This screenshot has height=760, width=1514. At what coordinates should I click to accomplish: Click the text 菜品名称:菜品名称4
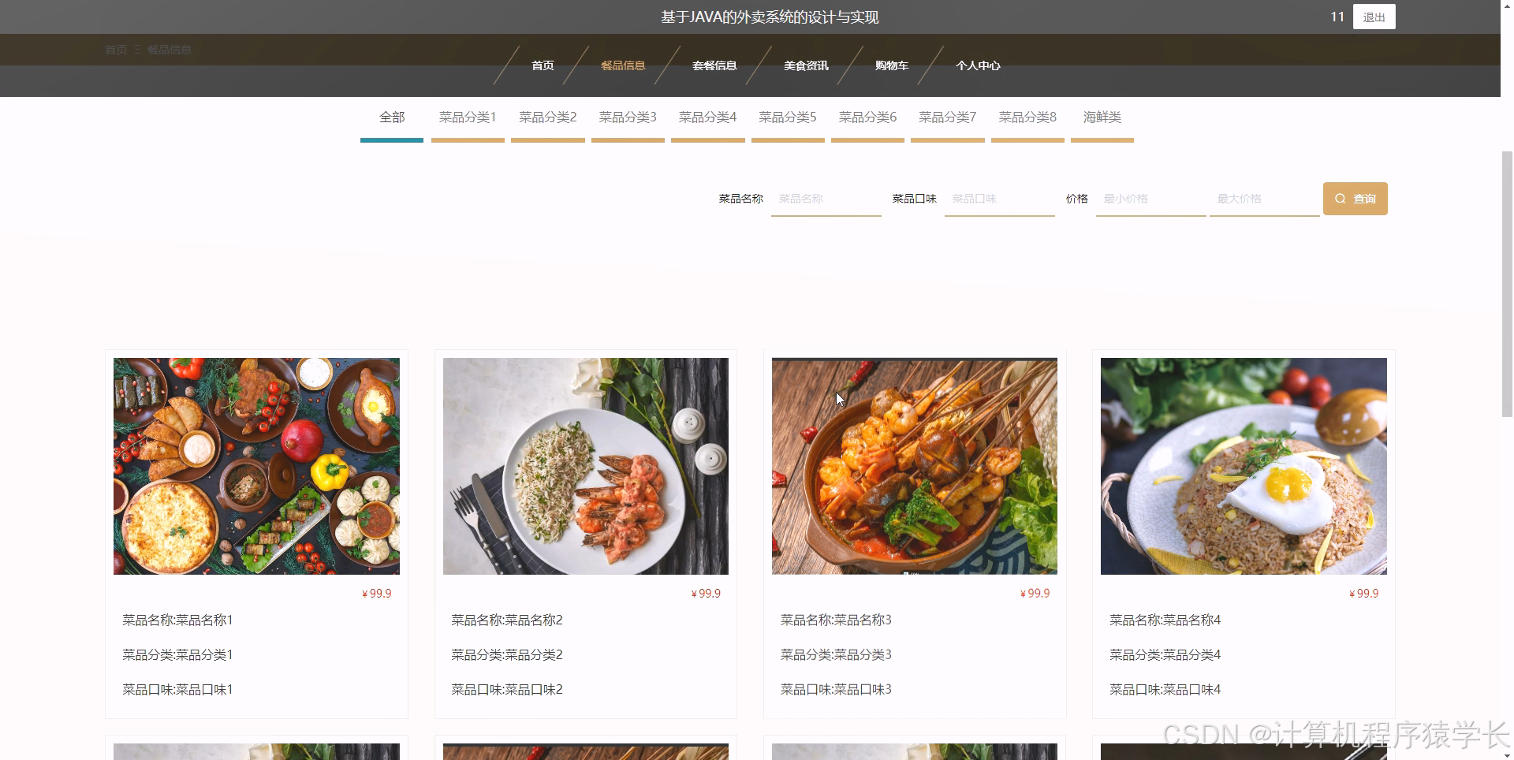pos(1165,620)
